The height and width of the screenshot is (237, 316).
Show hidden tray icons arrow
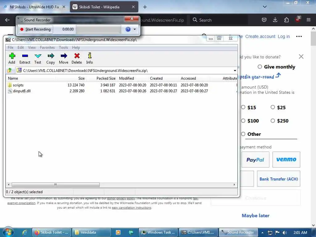[263, 233]
